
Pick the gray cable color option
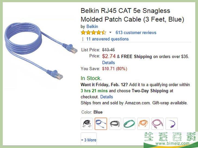(115, 124)
